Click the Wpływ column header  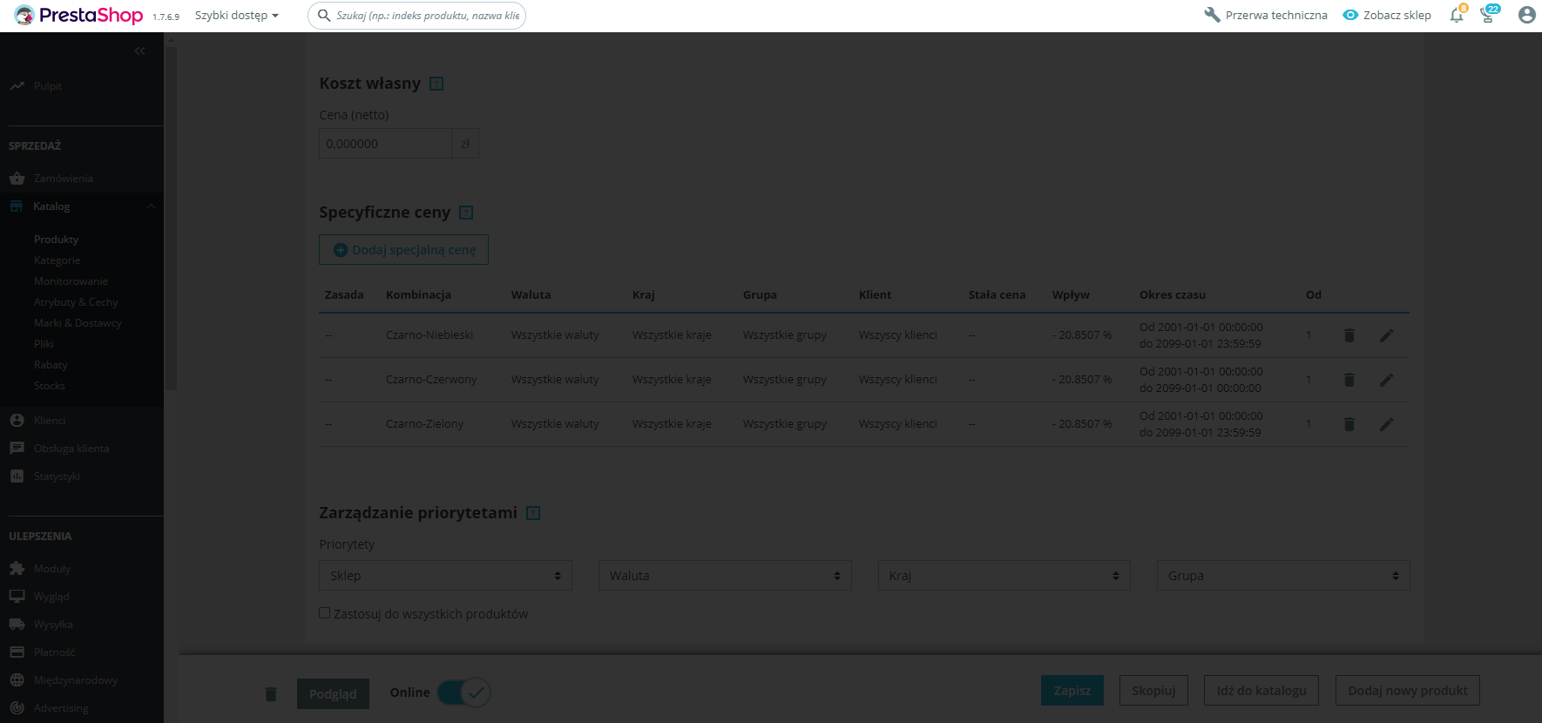coord(1071,295)
